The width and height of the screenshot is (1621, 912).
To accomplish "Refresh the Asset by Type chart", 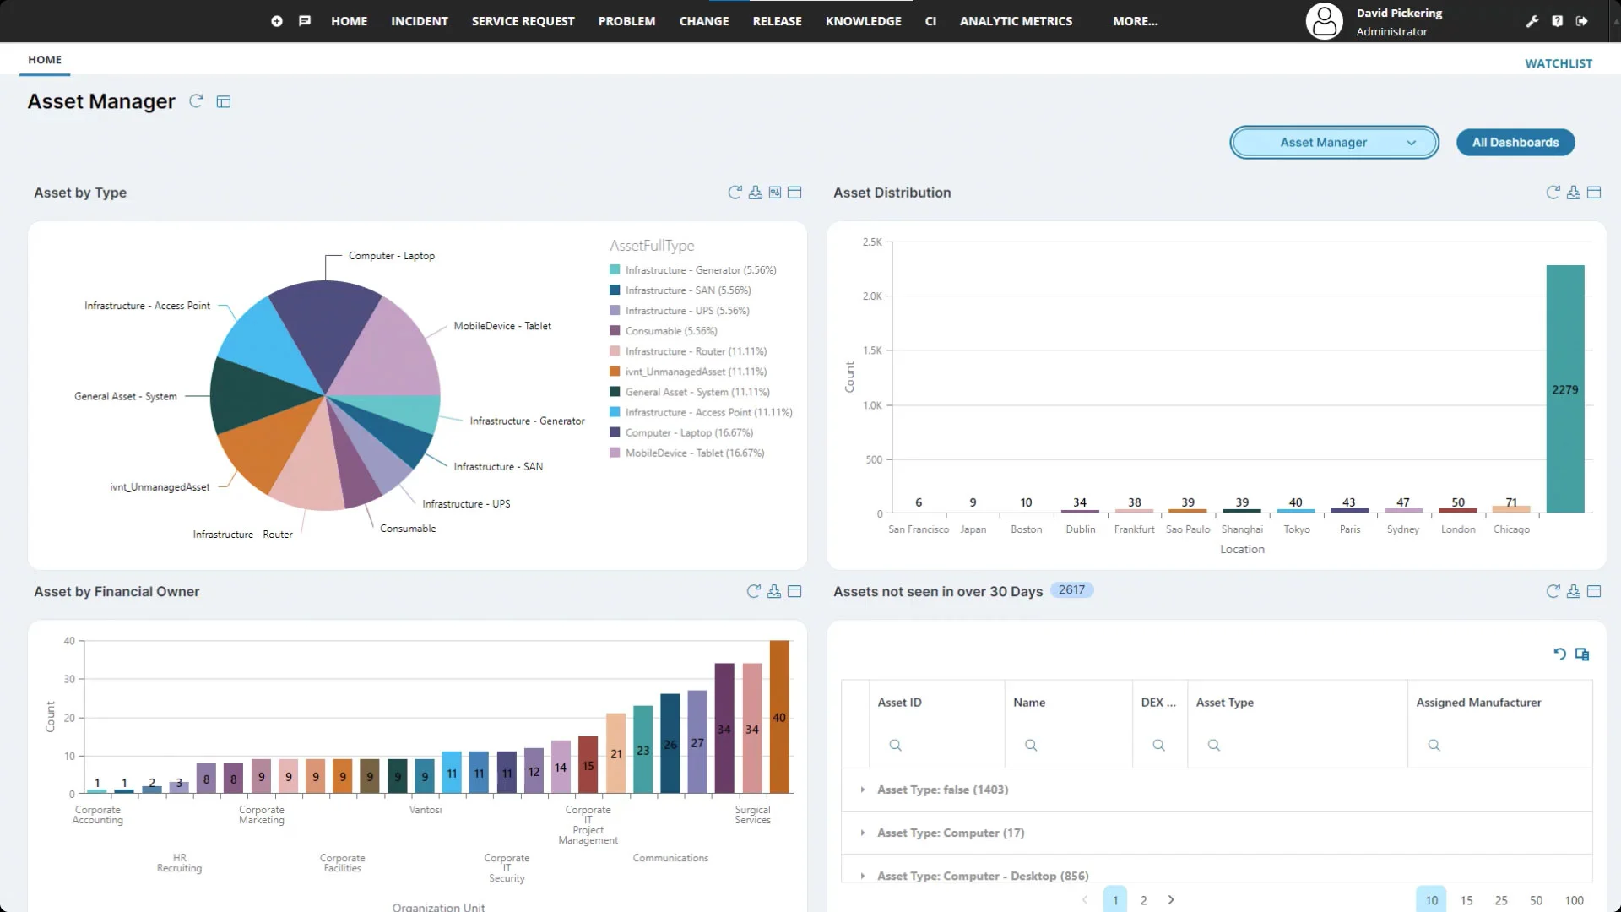I will click(x=735, y=193).
